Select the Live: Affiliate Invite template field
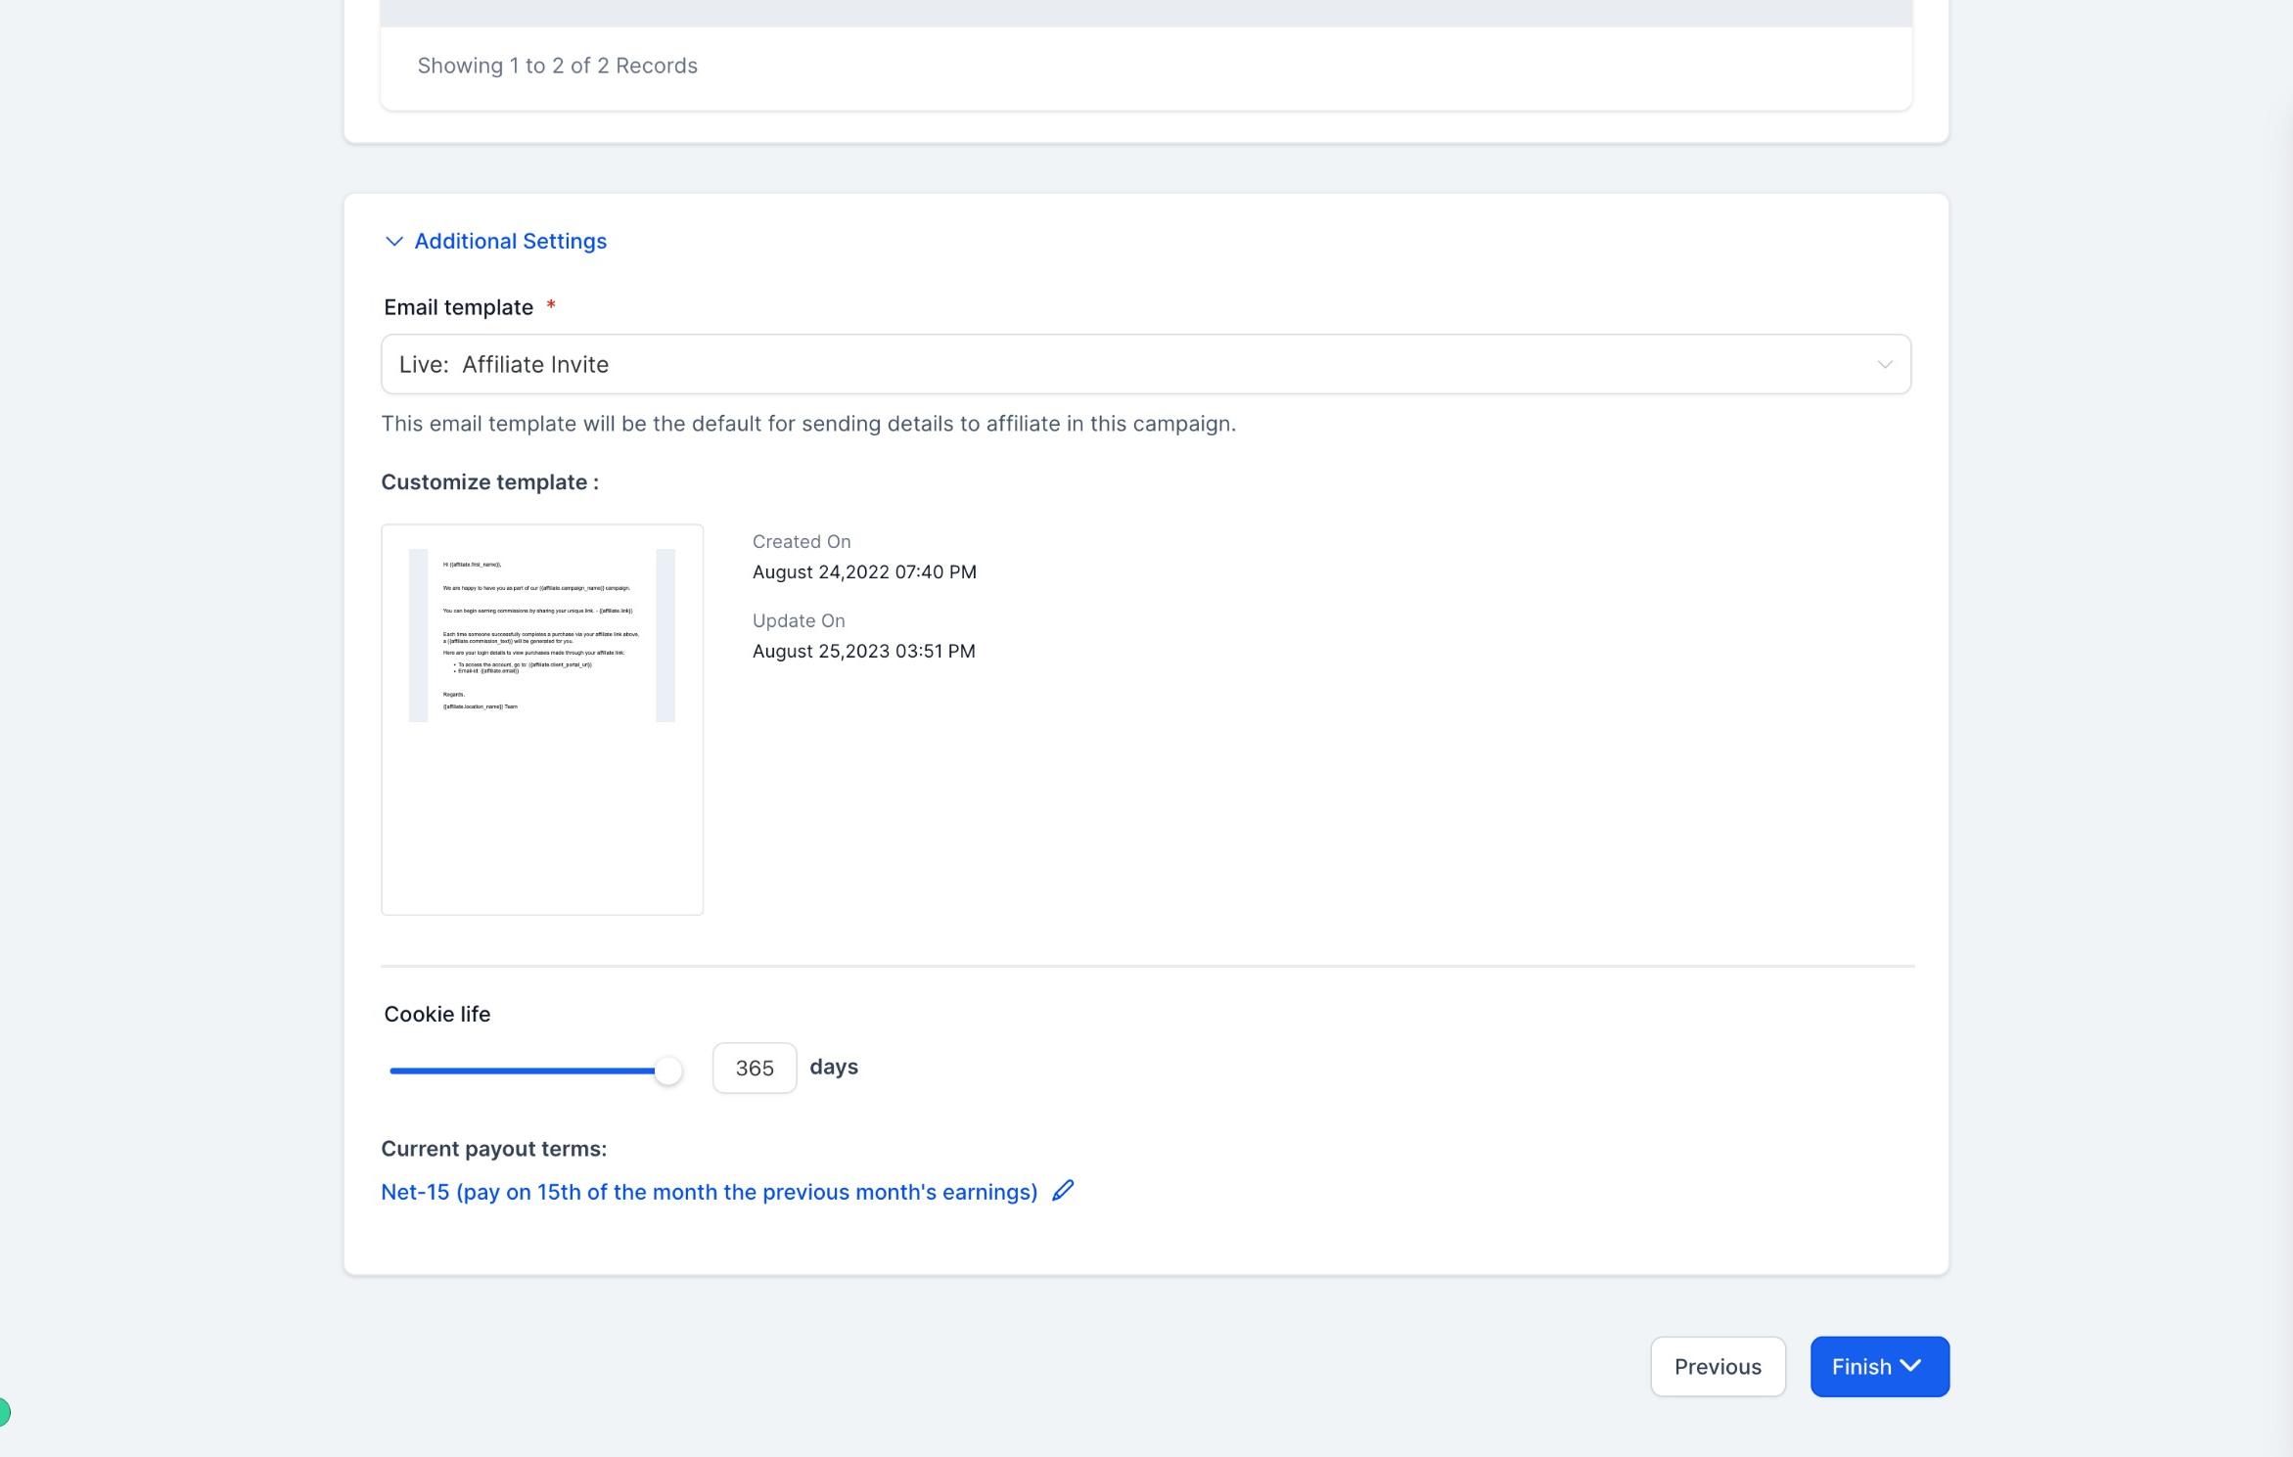 coord(1145,364)
